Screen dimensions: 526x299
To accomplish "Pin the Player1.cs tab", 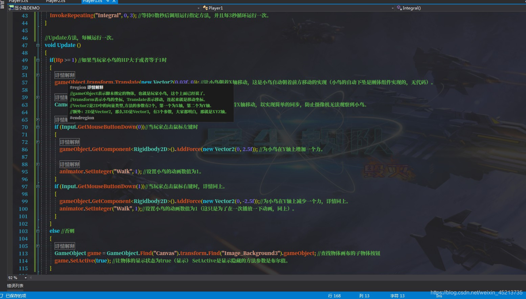I will tap(108, 1).
